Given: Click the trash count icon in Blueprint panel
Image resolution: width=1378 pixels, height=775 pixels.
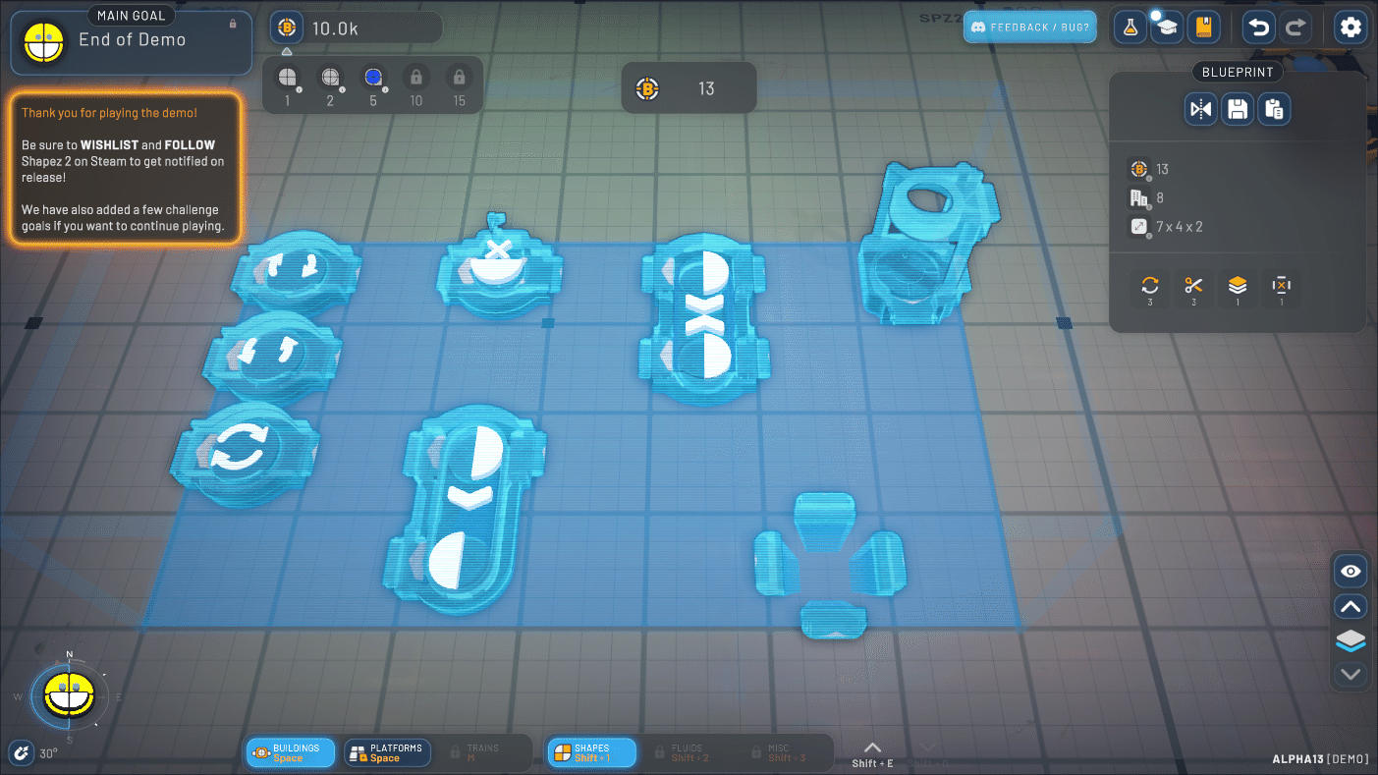Looking at the screenshot, I should point(1281,289).
